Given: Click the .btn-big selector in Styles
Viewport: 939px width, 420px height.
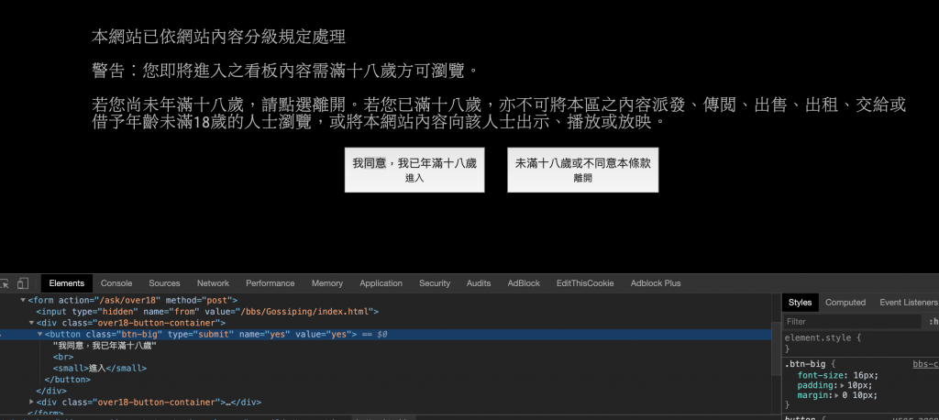Looking at the screenshot, I should pos(805,364).
